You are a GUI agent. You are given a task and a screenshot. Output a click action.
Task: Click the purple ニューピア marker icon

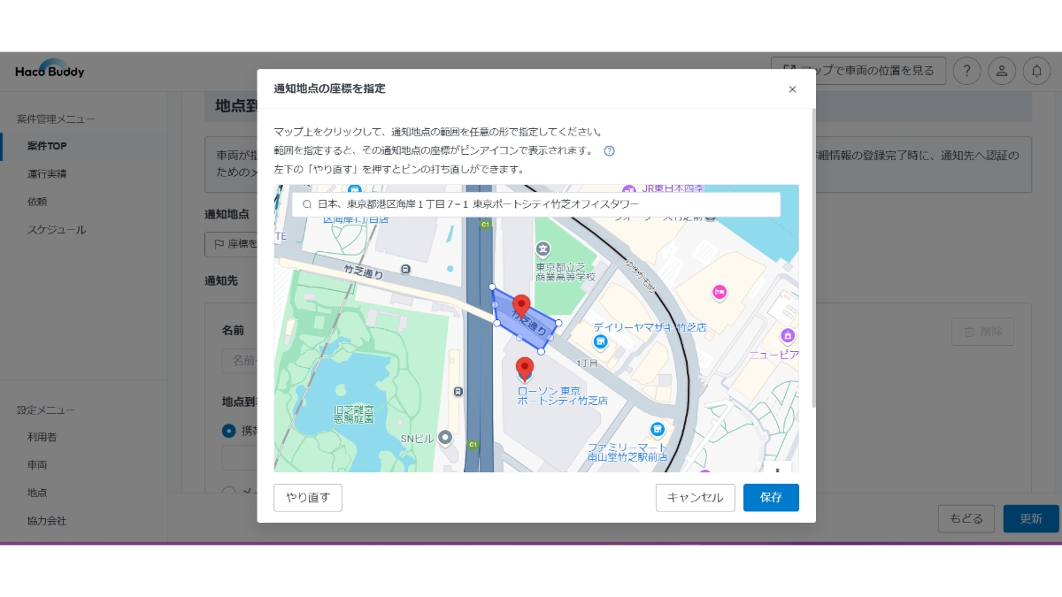click(x=788, y=335)
